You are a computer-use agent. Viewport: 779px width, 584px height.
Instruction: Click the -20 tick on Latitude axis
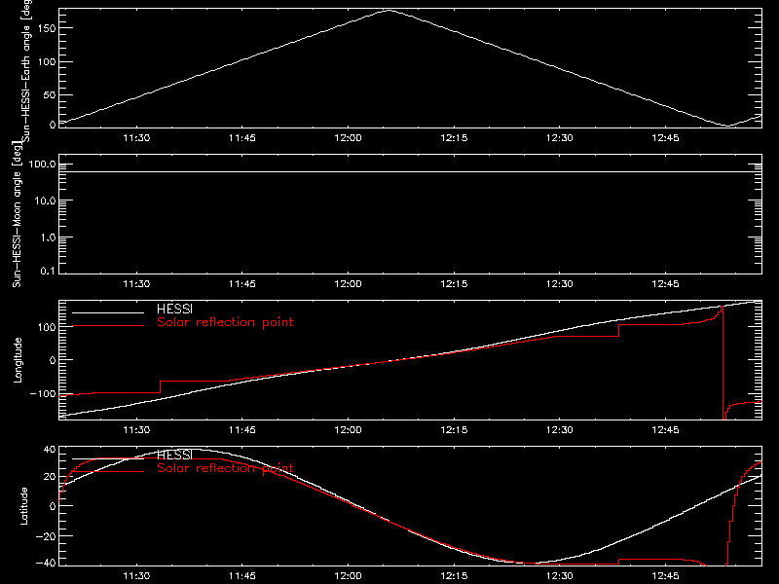pos(46,536)
